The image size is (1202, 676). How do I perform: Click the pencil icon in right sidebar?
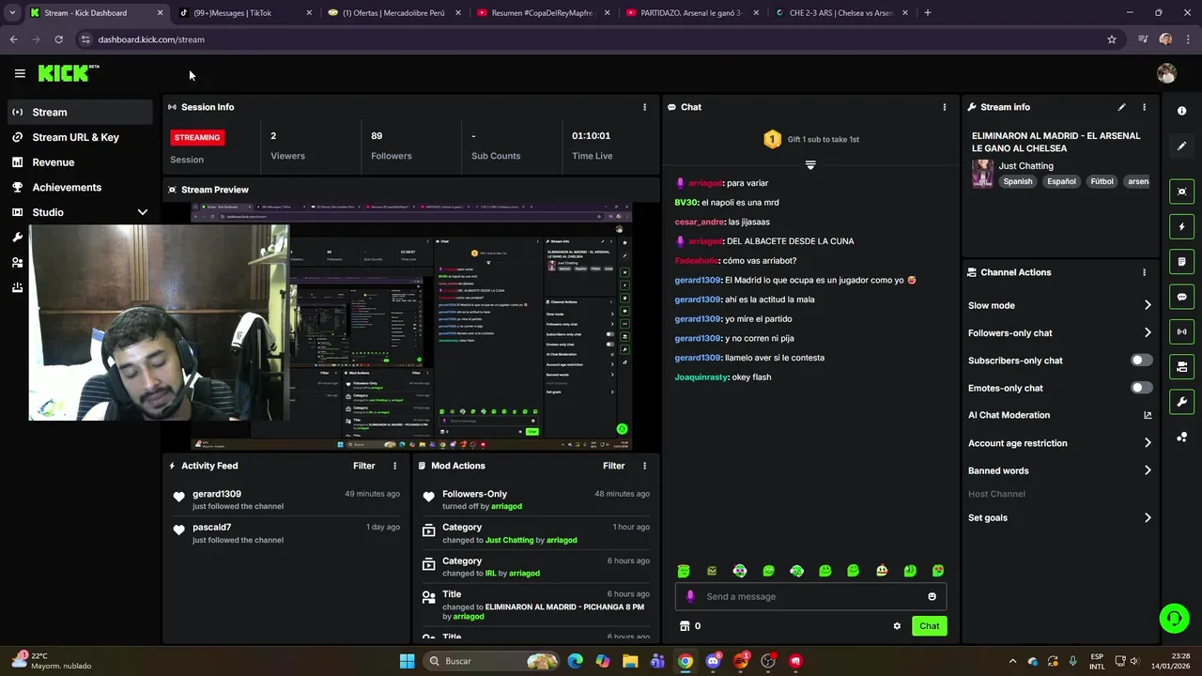[x=1181, y=146]
